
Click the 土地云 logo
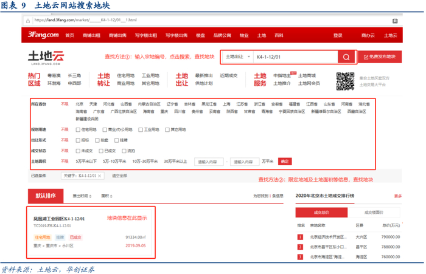[x=46, y=58]
